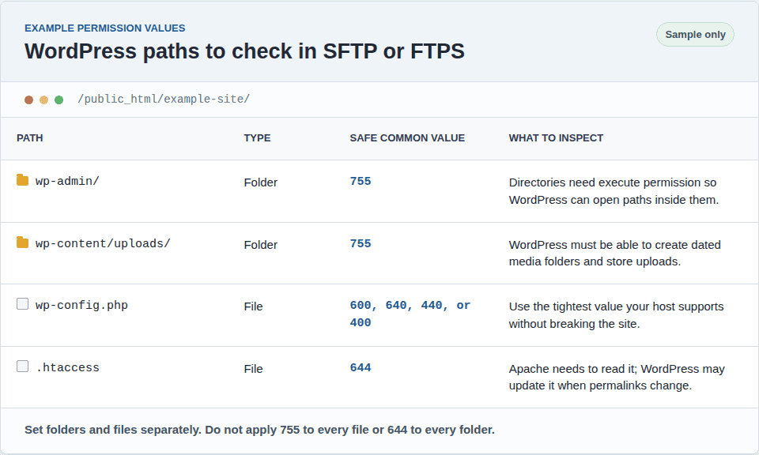Click File type in .htaccess row

pos(253,369)
